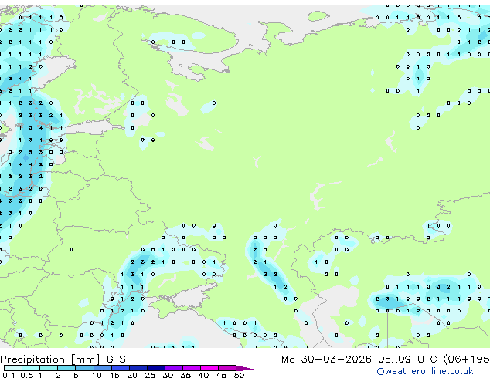Choose the 25–30 mm dark blue swatch

pyautogui.click(x=156, y=368)
